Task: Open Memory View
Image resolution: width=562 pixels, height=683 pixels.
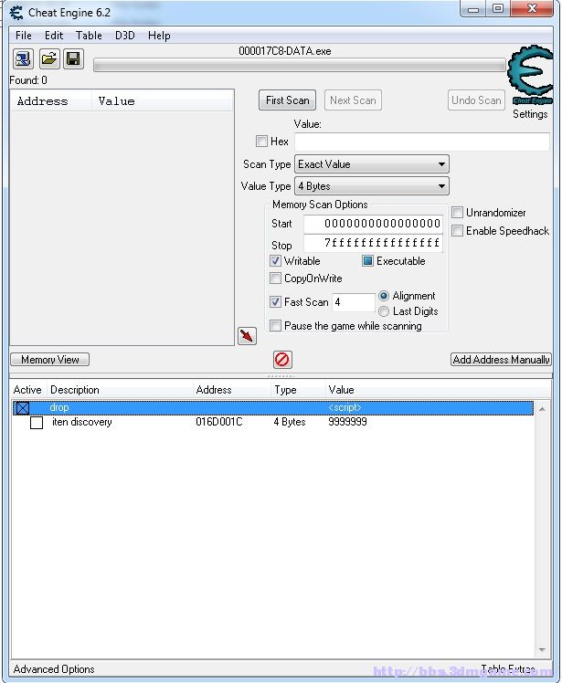Action: point(49,360)
